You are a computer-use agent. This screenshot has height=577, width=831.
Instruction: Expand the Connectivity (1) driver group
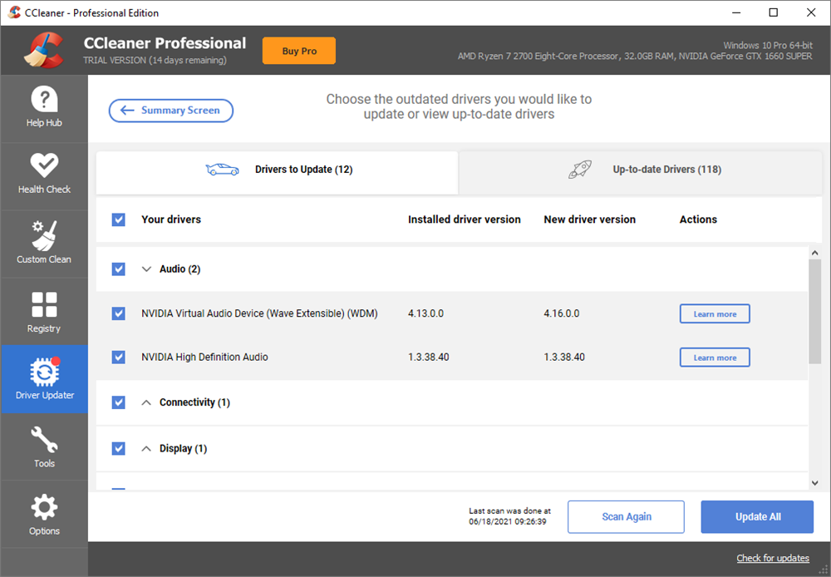coord(147,402)
